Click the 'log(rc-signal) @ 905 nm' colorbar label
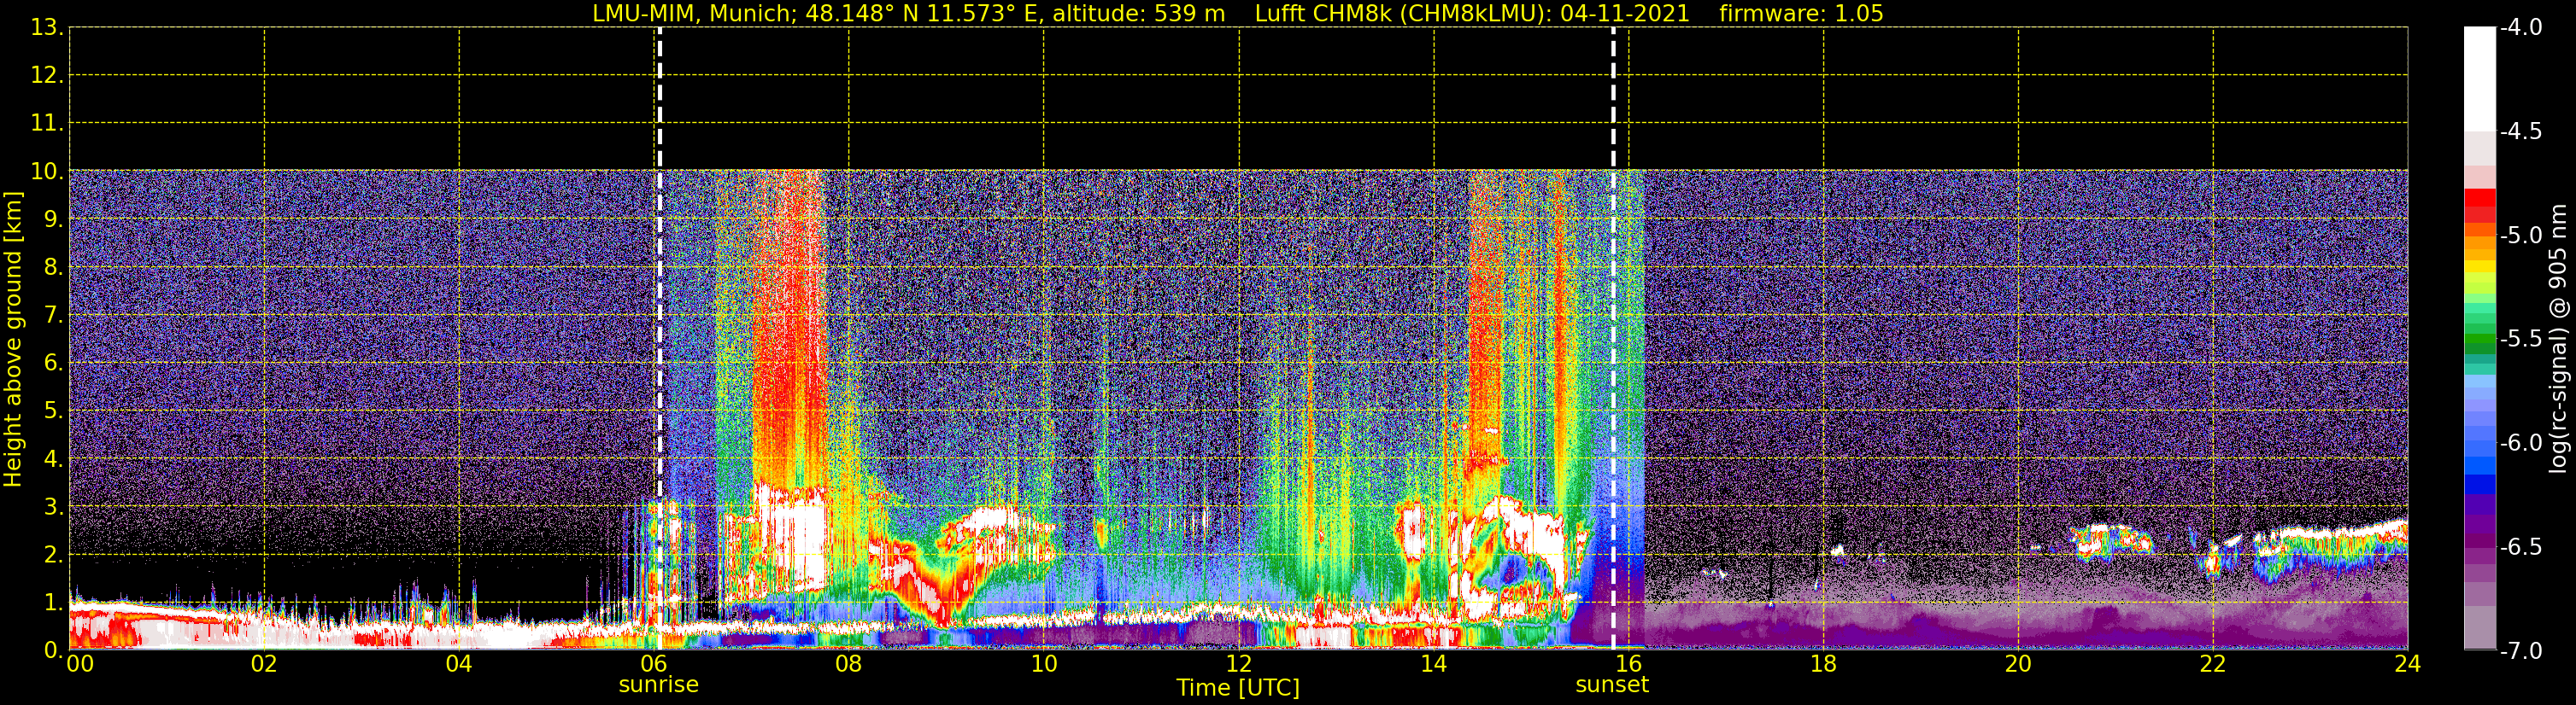 [2558, 339]
